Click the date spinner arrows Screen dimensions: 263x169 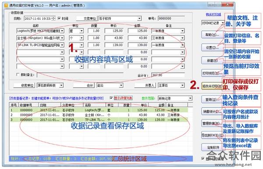point(53,18)
